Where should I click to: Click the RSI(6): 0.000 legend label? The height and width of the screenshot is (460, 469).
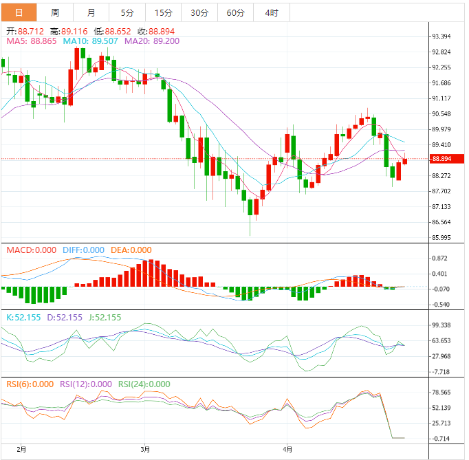[30, 384]
